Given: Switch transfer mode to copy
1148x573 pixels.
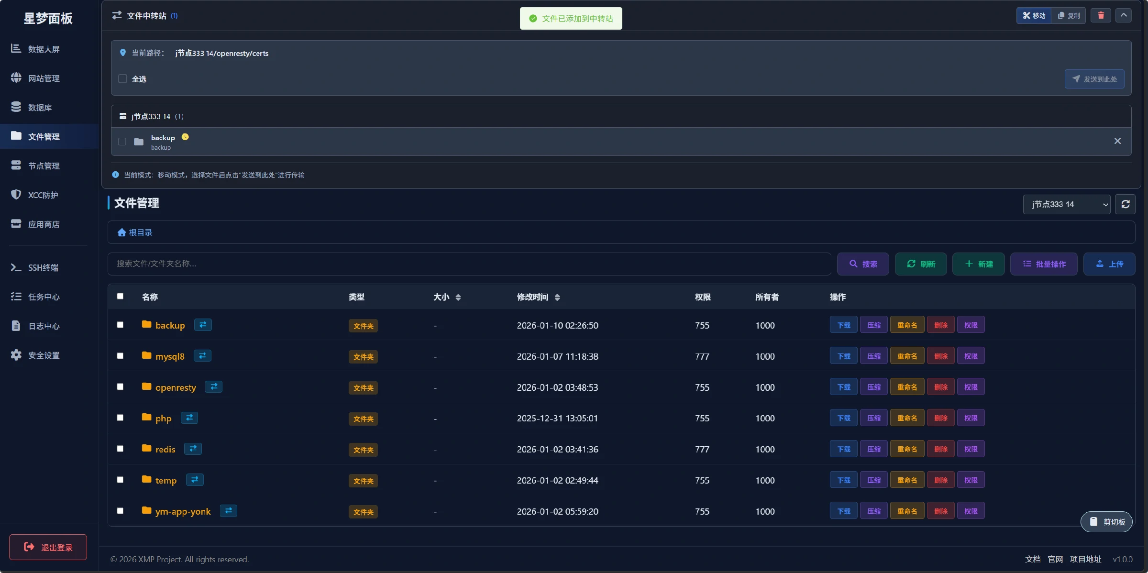Looking at the screenshot, I should point(1069,15).
